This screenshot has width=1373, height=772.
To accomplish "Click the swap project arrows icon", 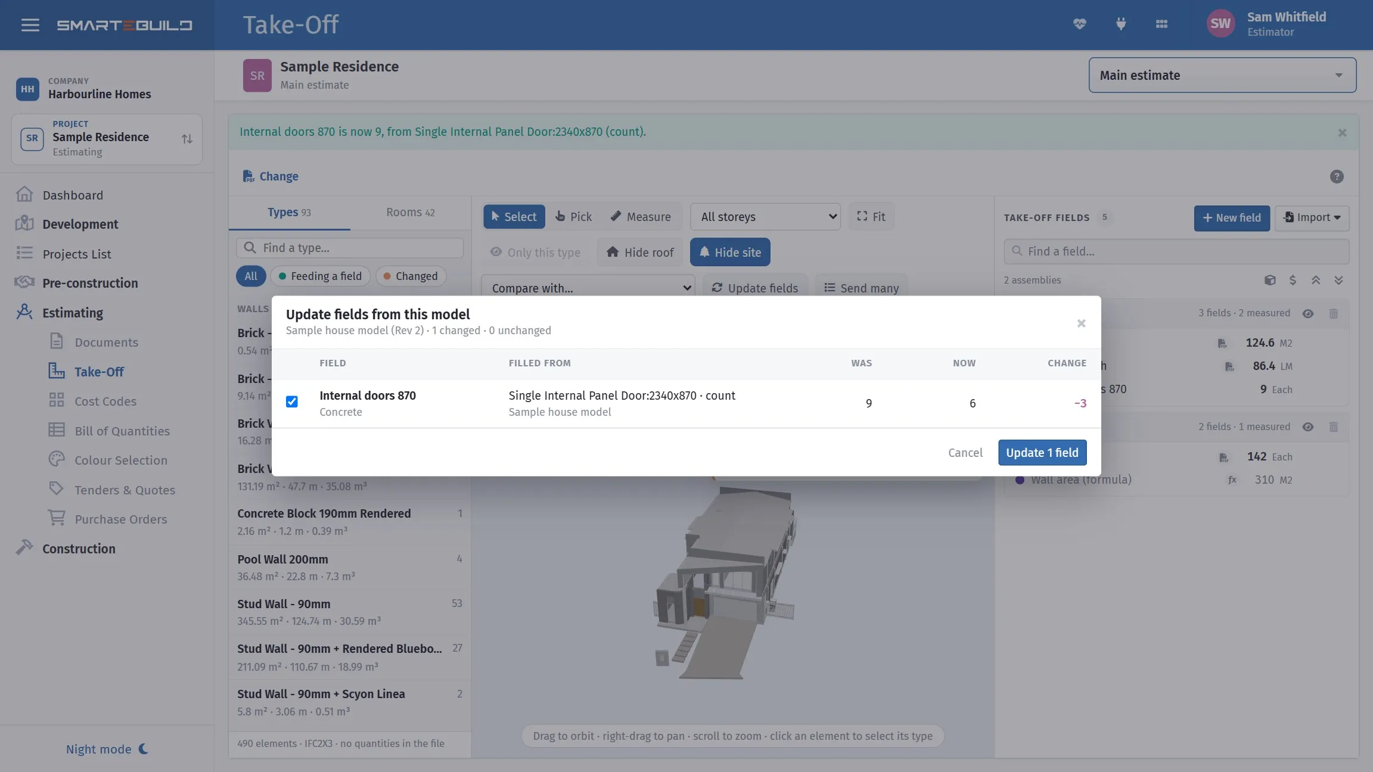I will tap(187, 139).
